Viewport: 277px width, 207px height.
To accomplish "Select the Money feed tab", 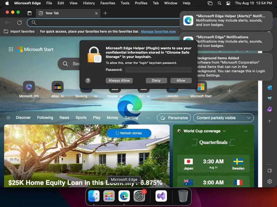I will coord(113,118).
